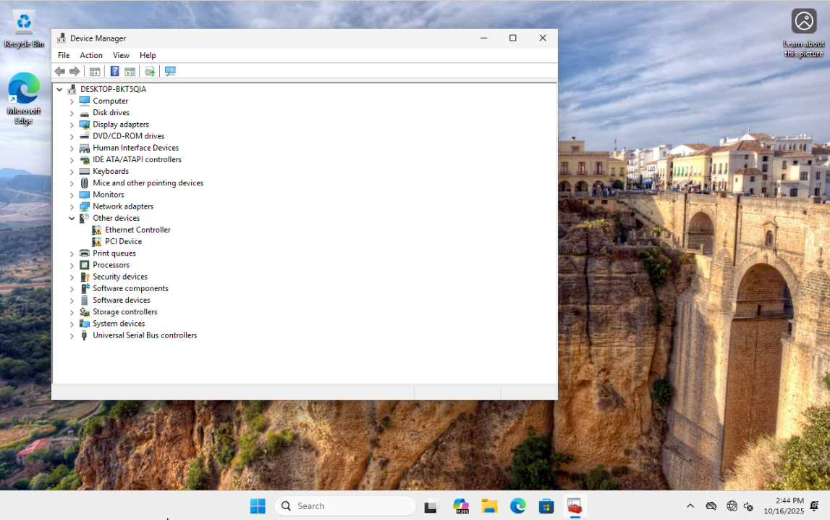Toggle the Show/Hide Action Pane toolbar icon
The width and height of the screenshot is (830, 520).
pos(130,71)
